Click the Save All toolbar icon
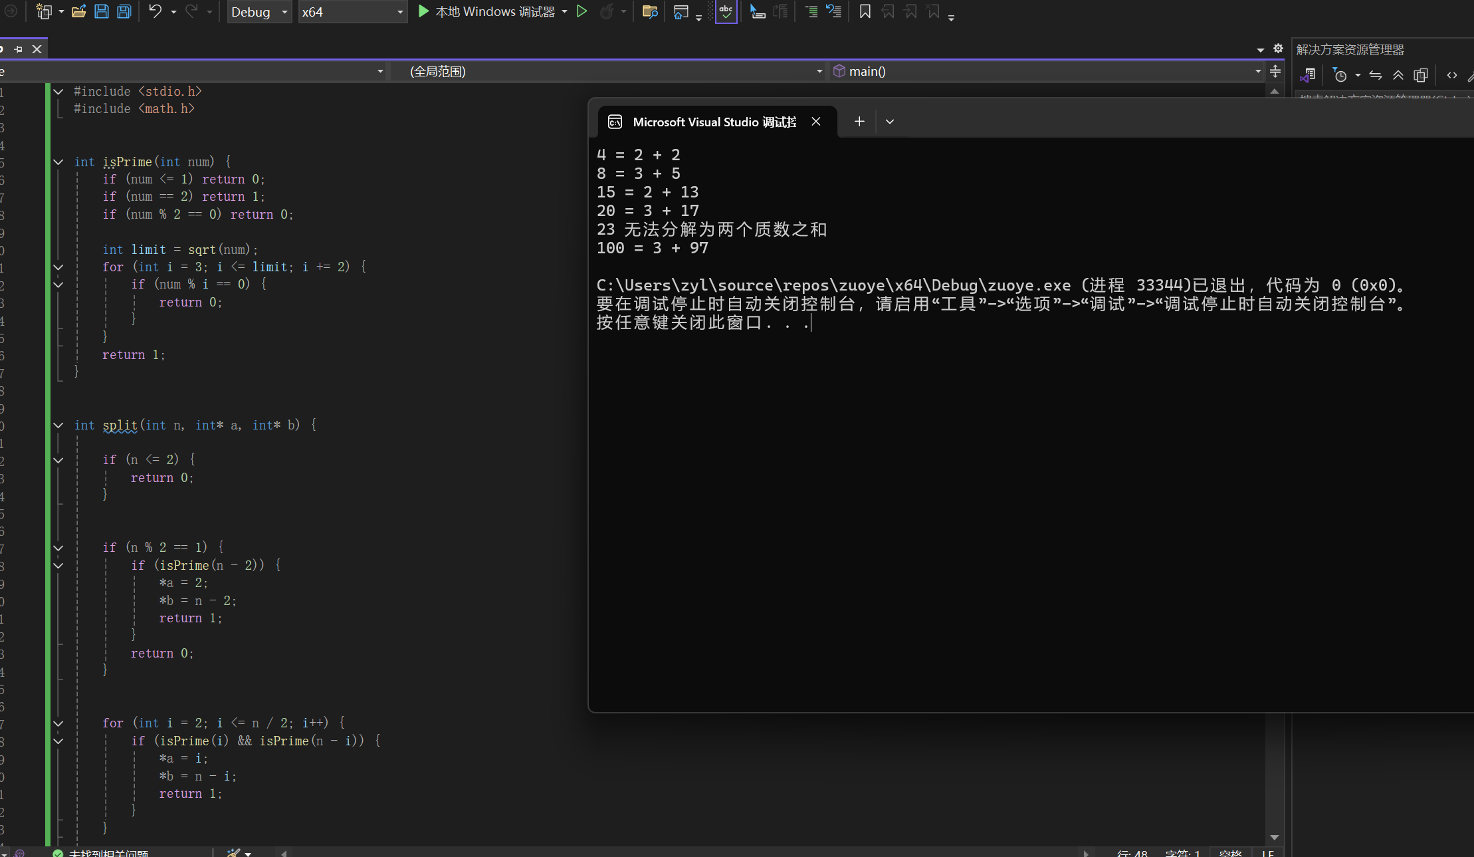 click(124, 11)
